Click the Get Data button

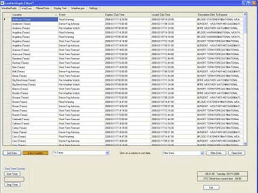[x=12, y=153]
